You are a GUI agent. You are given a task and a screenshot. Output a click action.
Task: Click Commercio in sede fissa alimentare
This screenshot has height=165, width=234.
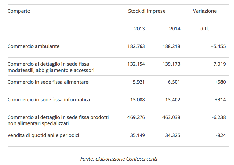[x=48, y=82]
